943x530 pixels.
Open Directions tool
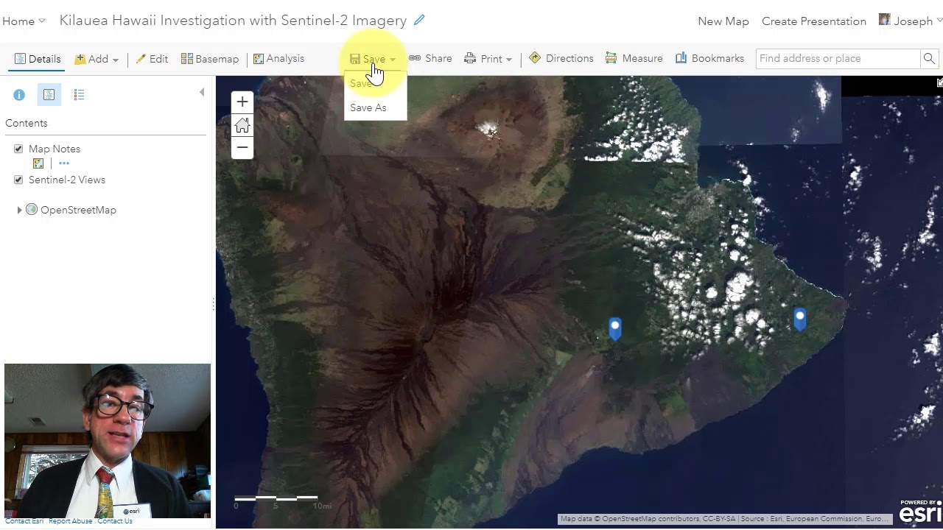[x=561, y=59]
